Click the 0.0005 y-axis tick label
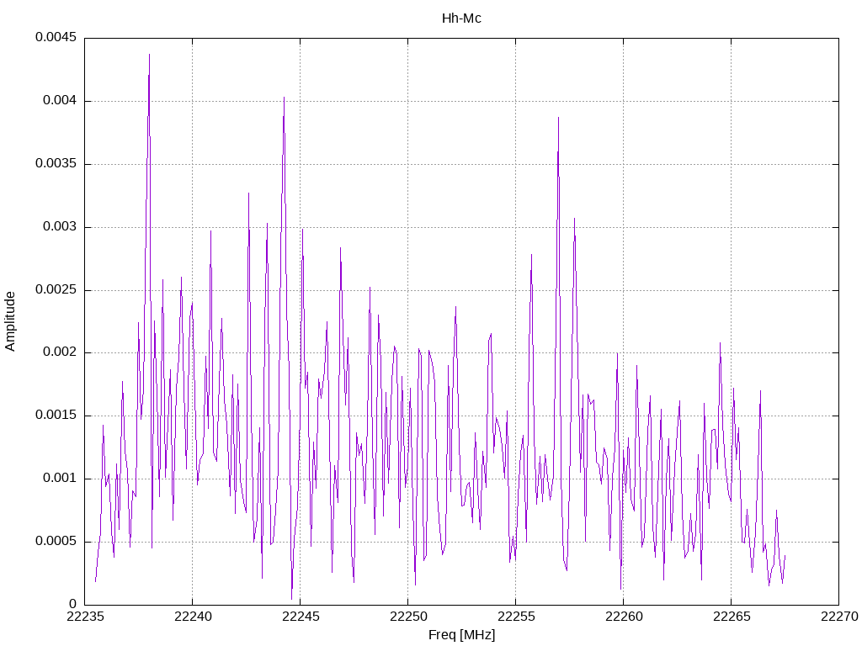This screenshot has height=646, width=862. click(x=56, y=542)
